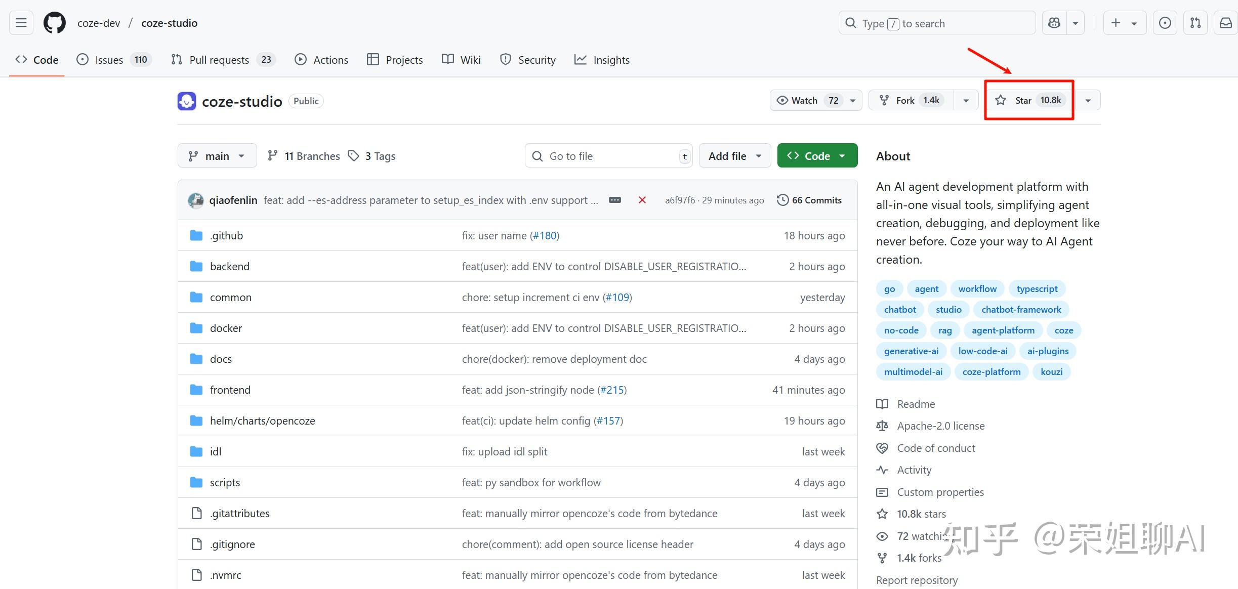This screenshot has width=1238, height=589.
Task: Open the green Code dropdown
Action: pos(817,156)
